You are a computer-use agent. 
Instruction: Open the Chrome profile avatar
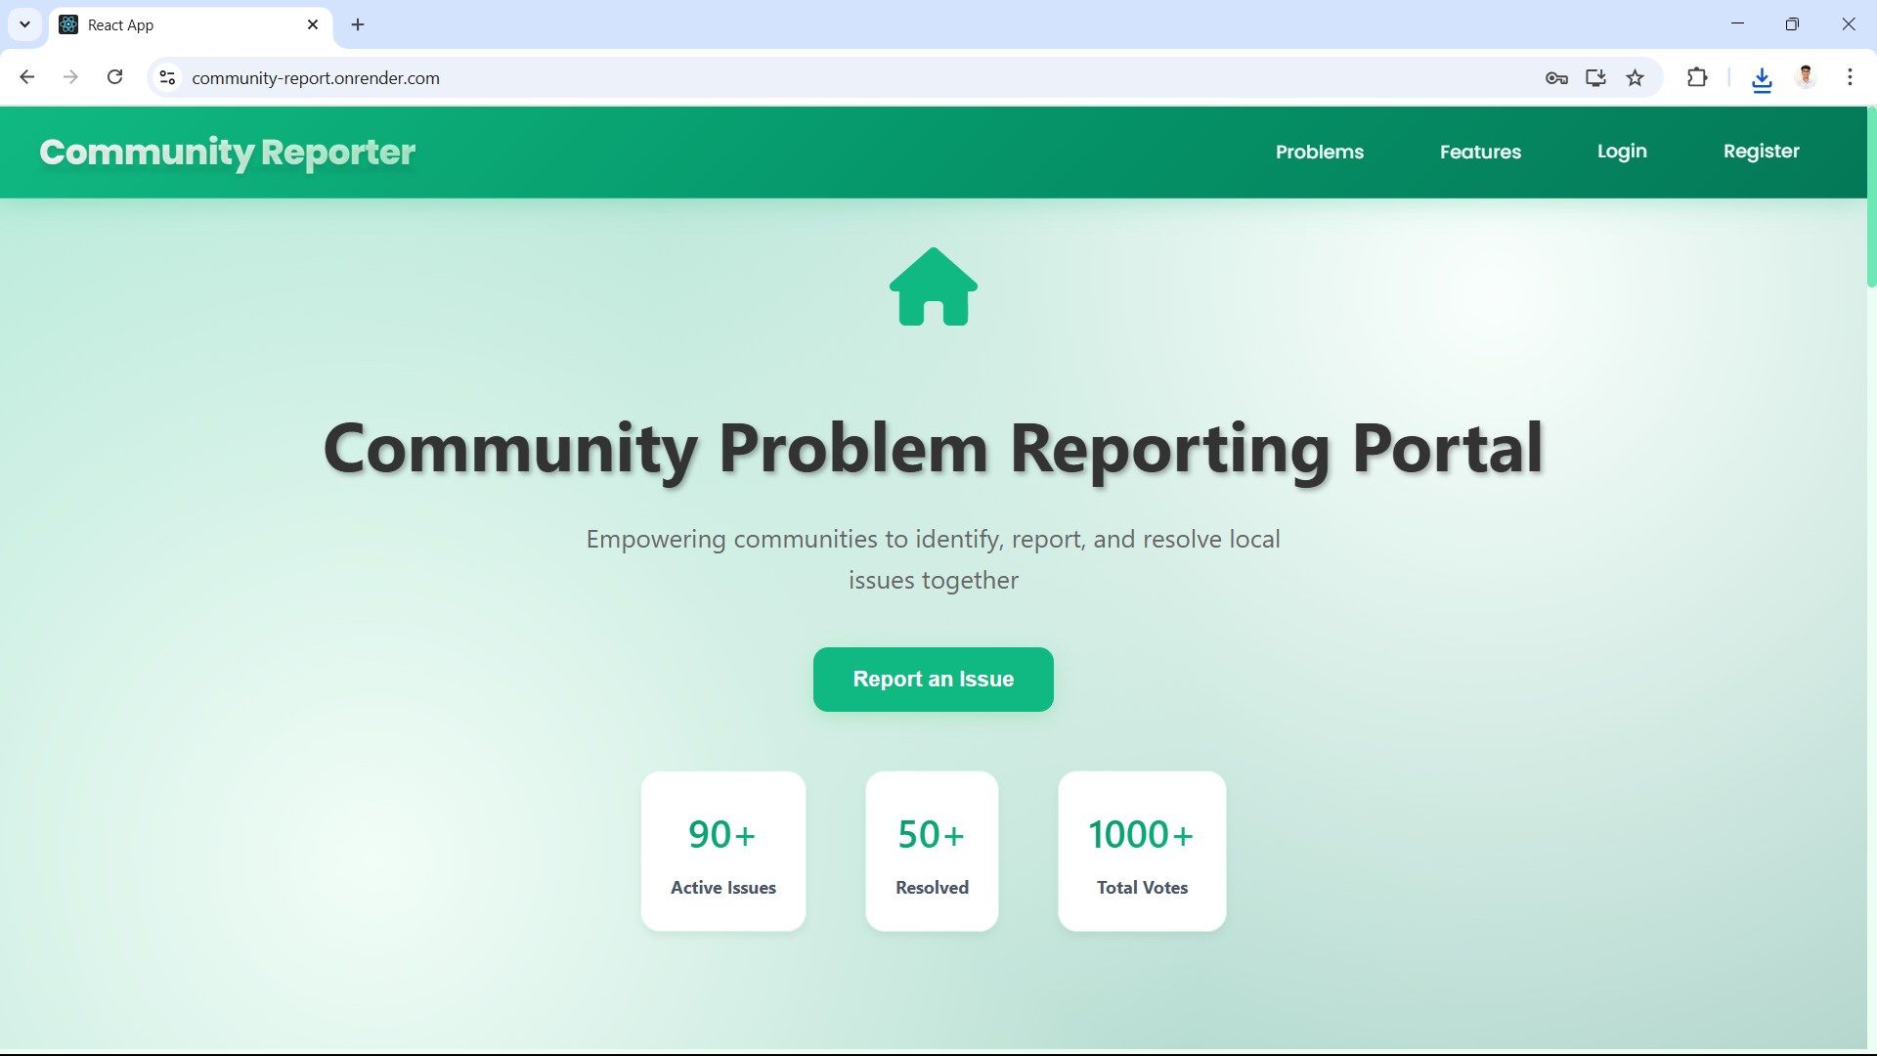point(1806,77)
